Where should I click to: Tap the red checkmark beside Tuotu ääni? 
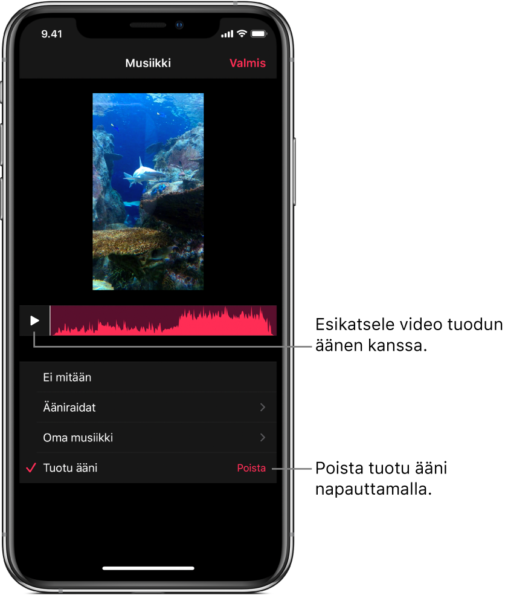(x=31, y=467)
